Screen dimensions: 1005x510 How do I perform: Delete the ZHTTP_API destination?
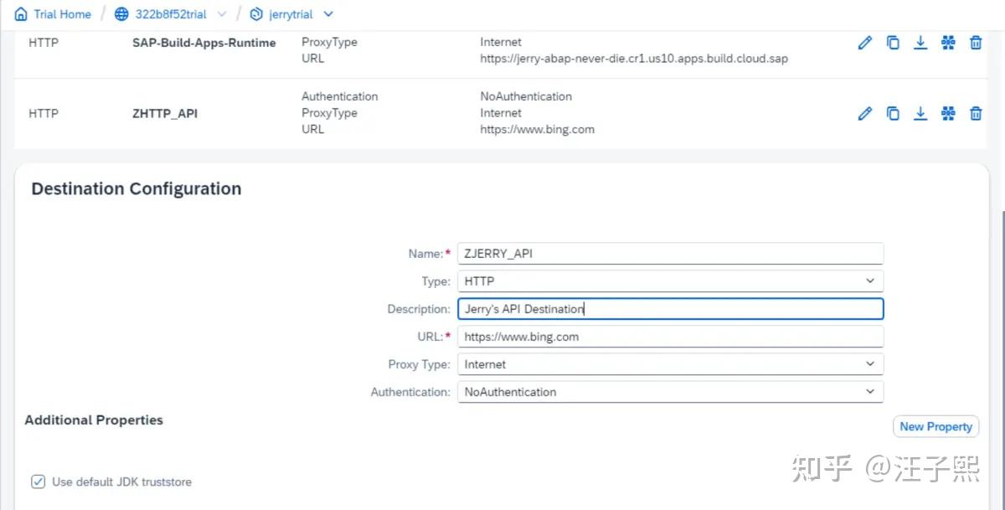[x=976, y=113]
